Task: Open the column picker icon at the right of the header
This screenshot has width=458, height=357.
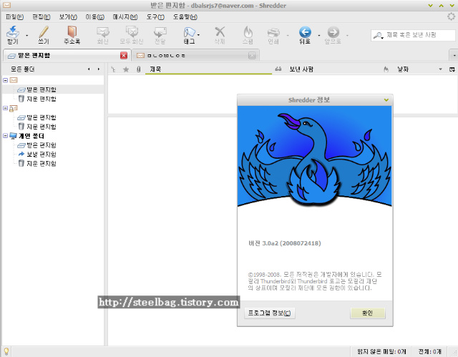Action: click(452, 69)
